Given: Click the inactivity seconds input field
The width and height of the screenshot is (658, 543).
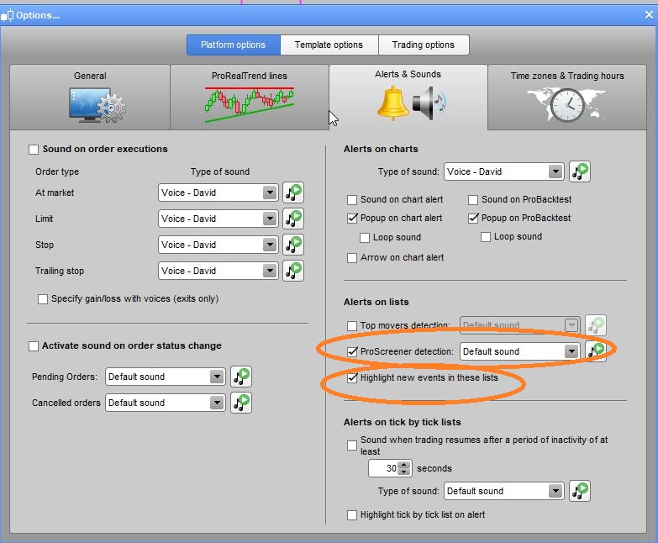Looking at the screenshot, I should click(x=383, y=468).
